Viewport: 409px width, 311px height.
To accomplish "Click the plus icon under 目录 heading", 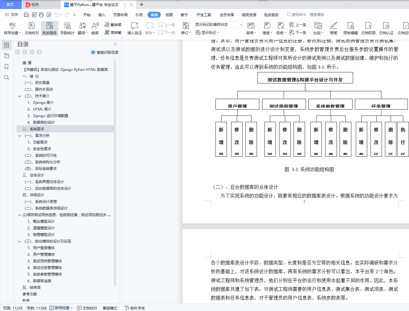I will tap(32, 52).
